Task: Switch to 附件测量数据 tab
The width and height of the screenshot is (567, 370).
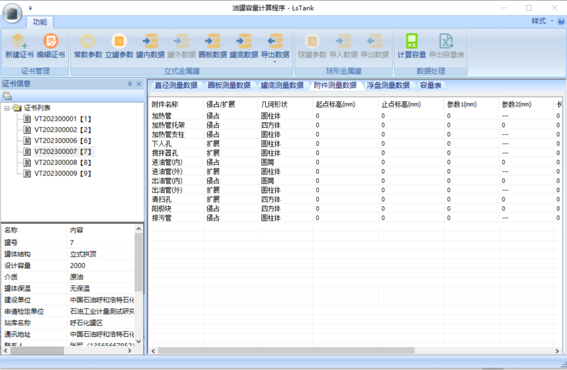Action: point(335,85)
